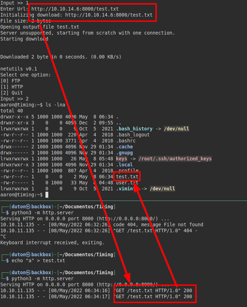Click the '[0] FTP' menu option
This screenshot has height=307, width=247.
point(10,81)
